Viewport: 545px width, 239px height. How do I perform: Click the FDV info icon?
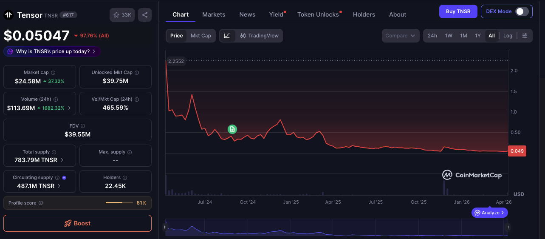(83, 126)
